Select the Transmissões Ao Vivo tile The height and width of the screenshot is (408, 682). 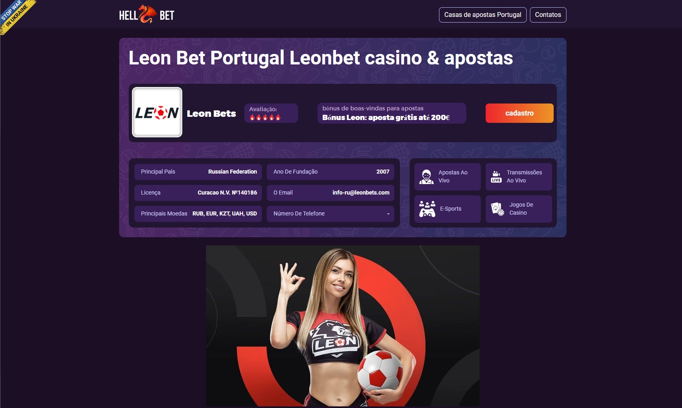pos(519,176)
